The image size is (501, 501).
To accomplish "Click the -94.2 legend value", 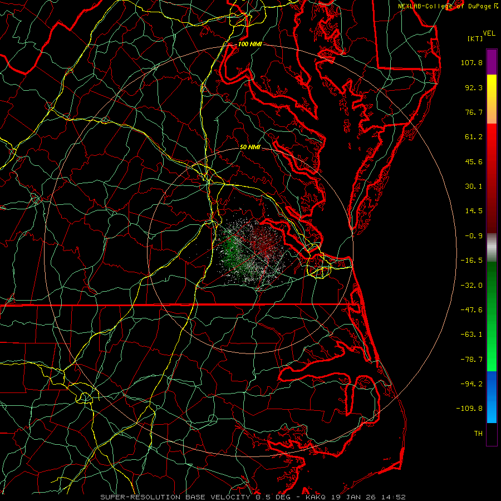I will point(471,384).
